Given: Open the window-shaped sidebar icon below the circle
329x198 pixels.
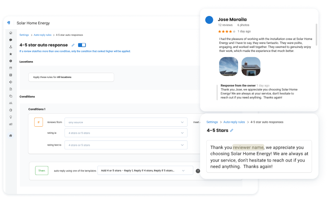Looking at the screenshot, I should (11, 68).
